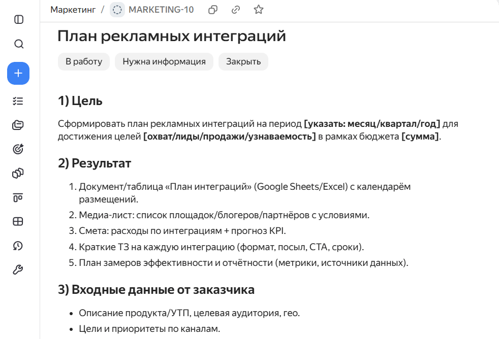Click the Нужна информация status button
The image size is (499, 339).
(x=164, y=61)
